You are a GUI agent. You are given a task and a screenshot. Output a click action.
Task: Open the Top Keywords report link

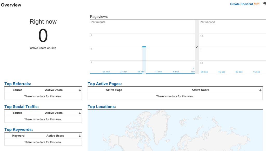coord(19,130)
